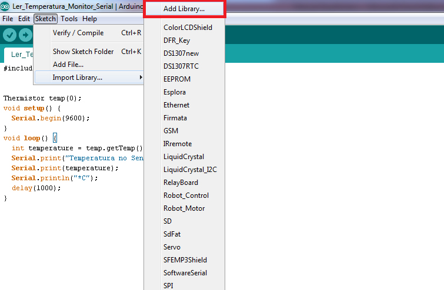Screen dimensions: 444x290
Task: Open the Tools menu
Action: tap(69, 19)
